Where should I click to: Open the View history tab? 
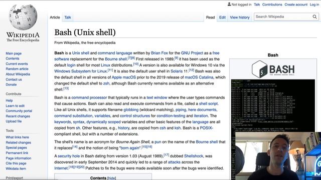[240, 17]
